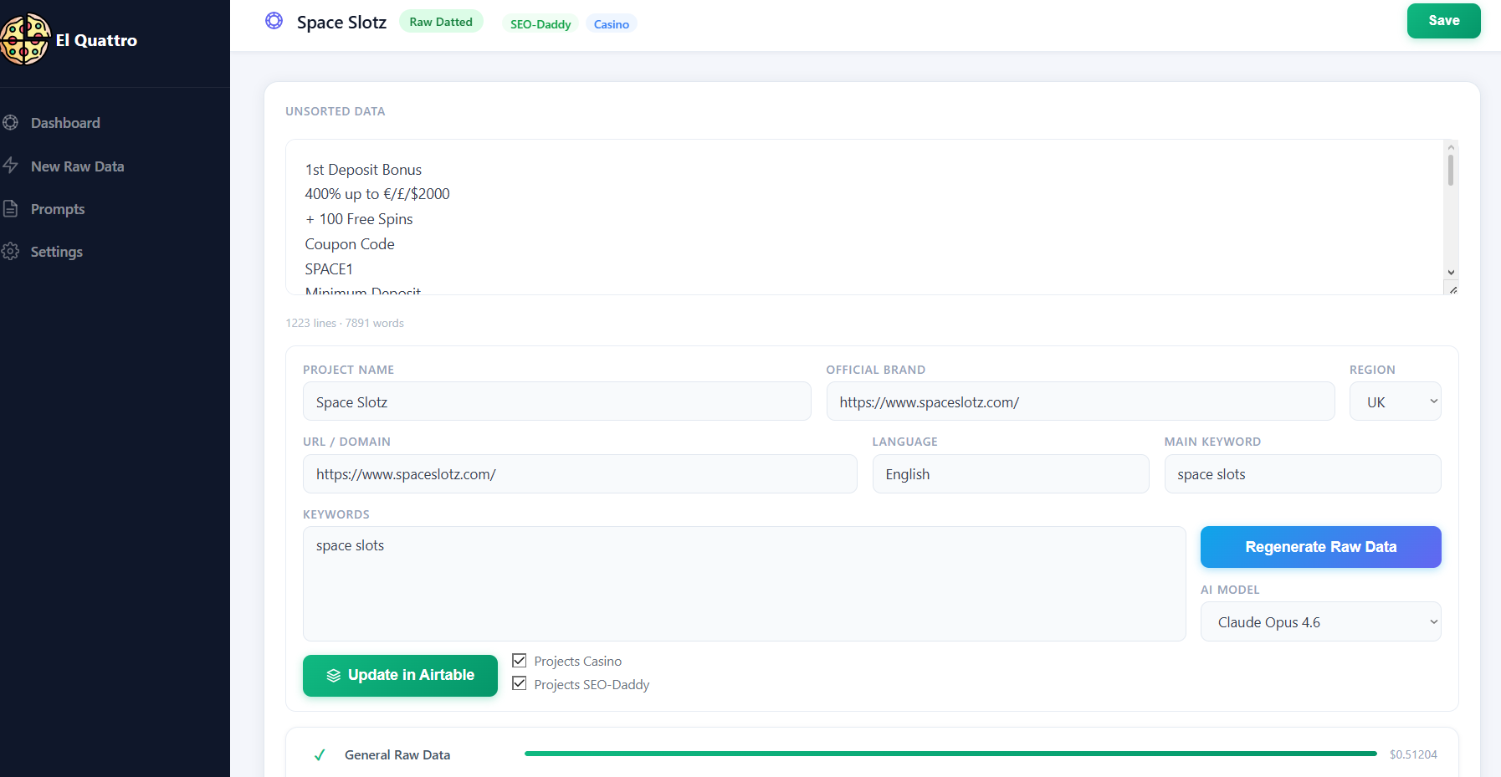The width and height of the screenshot is (1501, 777).
Task: Click the SEO-Daddy tag
Action: tap(540, 24)
